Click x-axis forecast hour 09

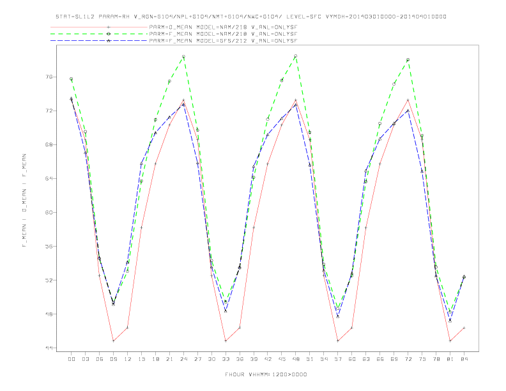click(x=113, y=359)
